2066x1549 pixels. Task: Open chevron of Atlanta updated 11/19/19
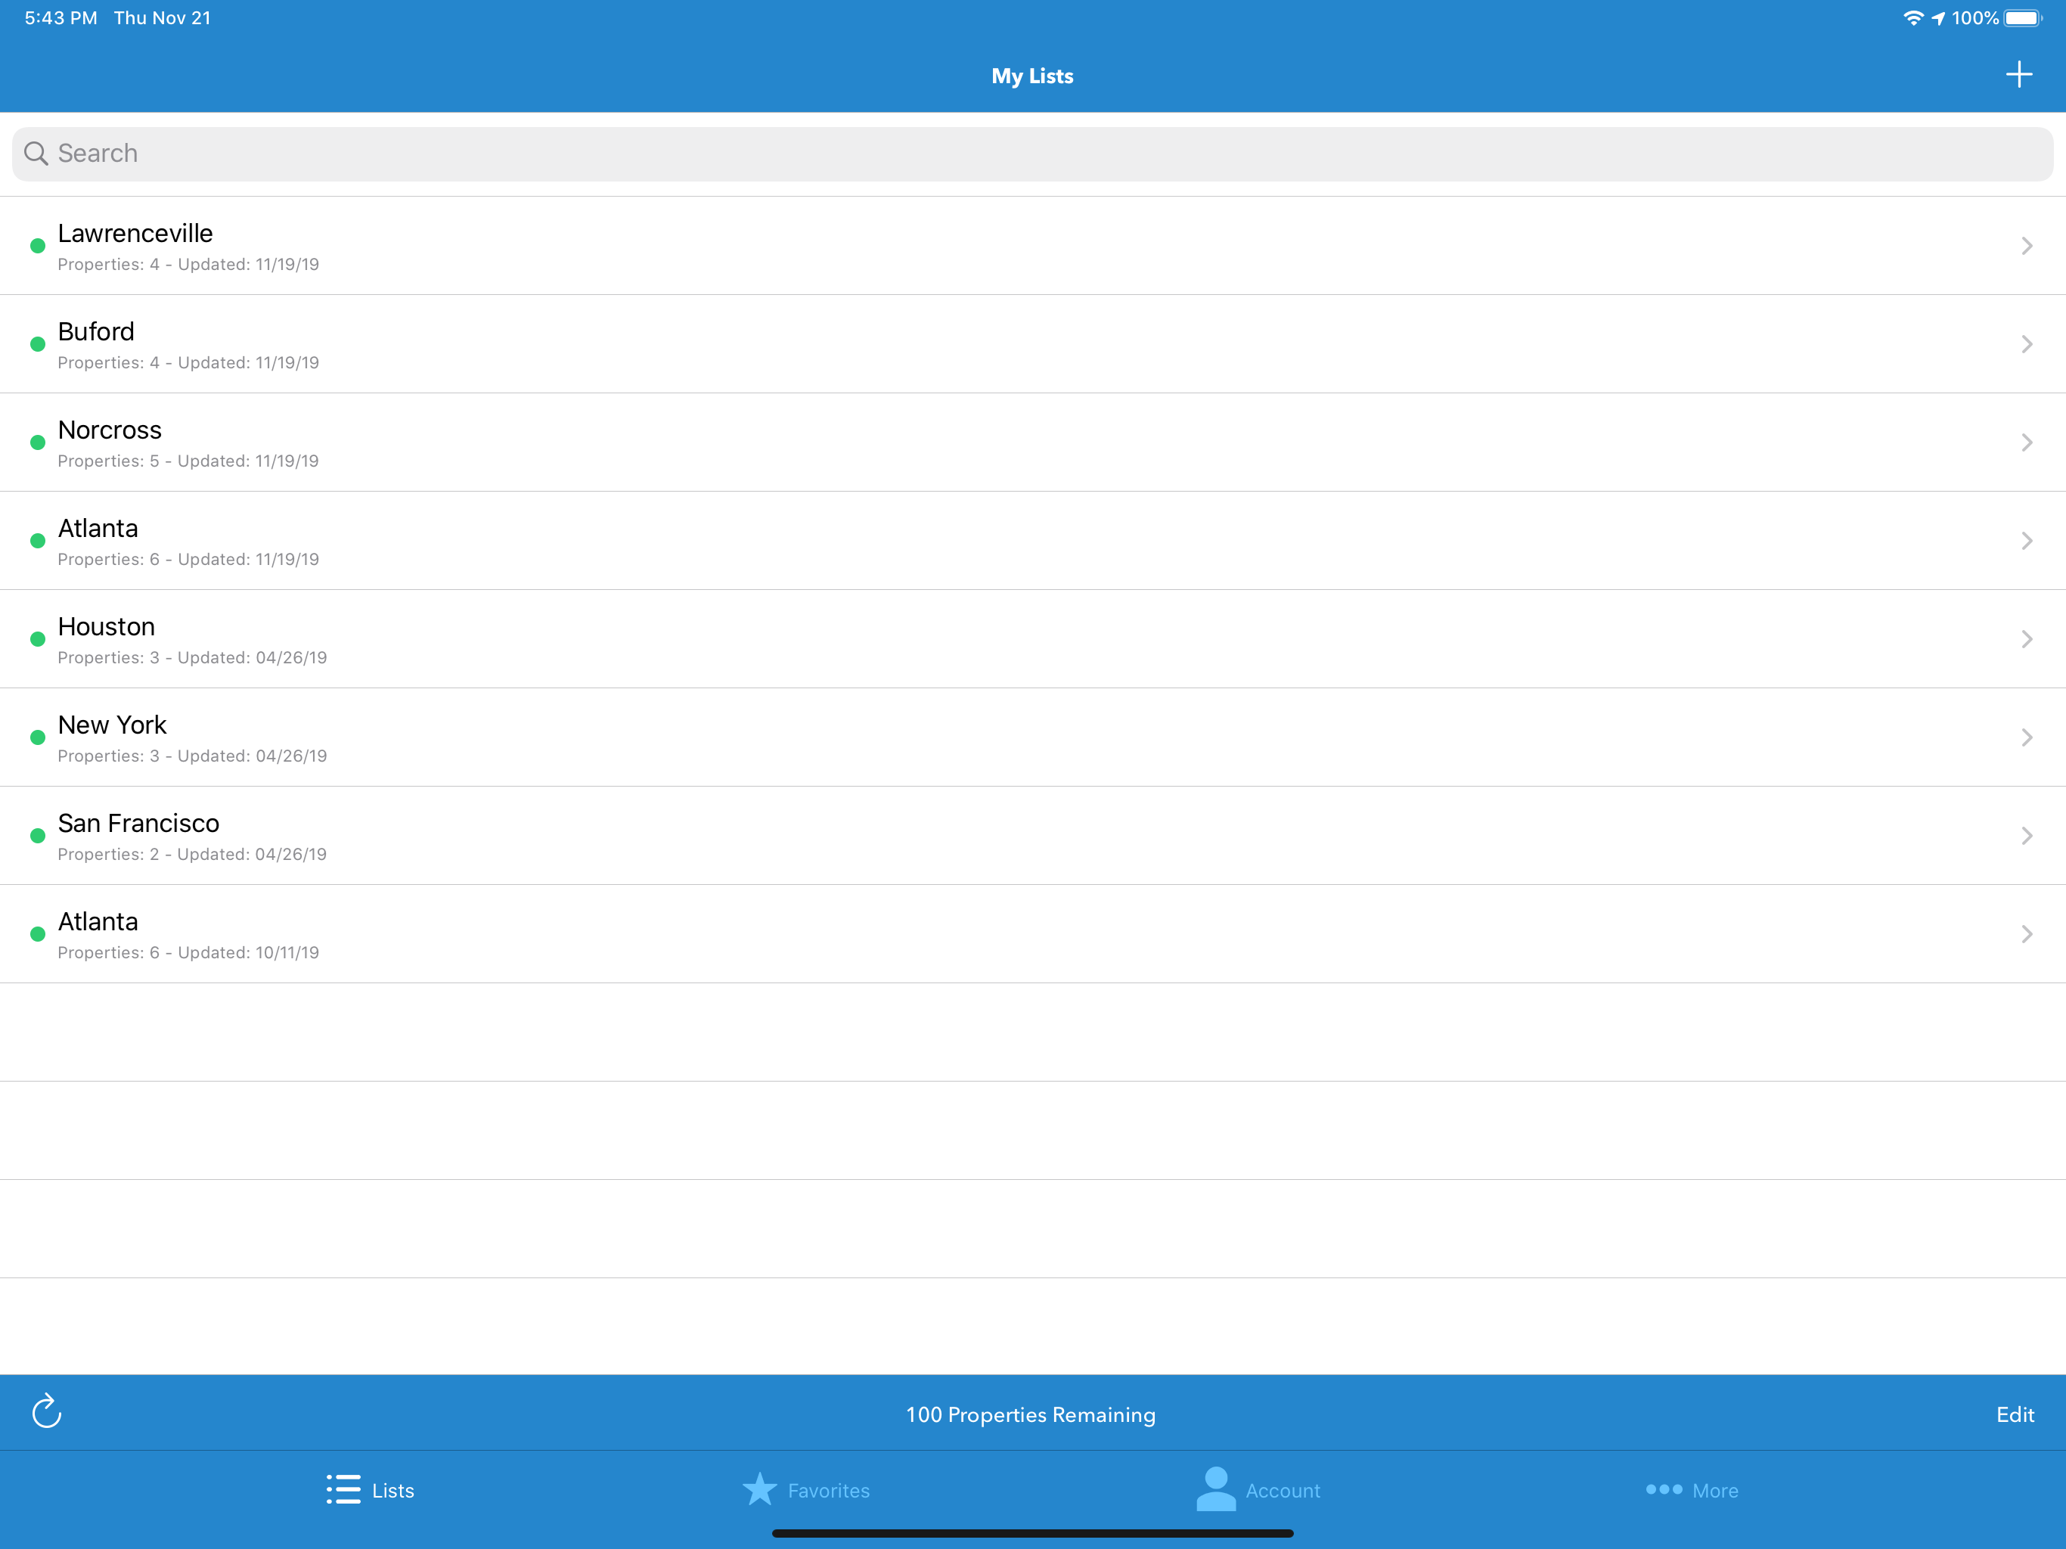pyautogui.click(x=2027, y=541)
